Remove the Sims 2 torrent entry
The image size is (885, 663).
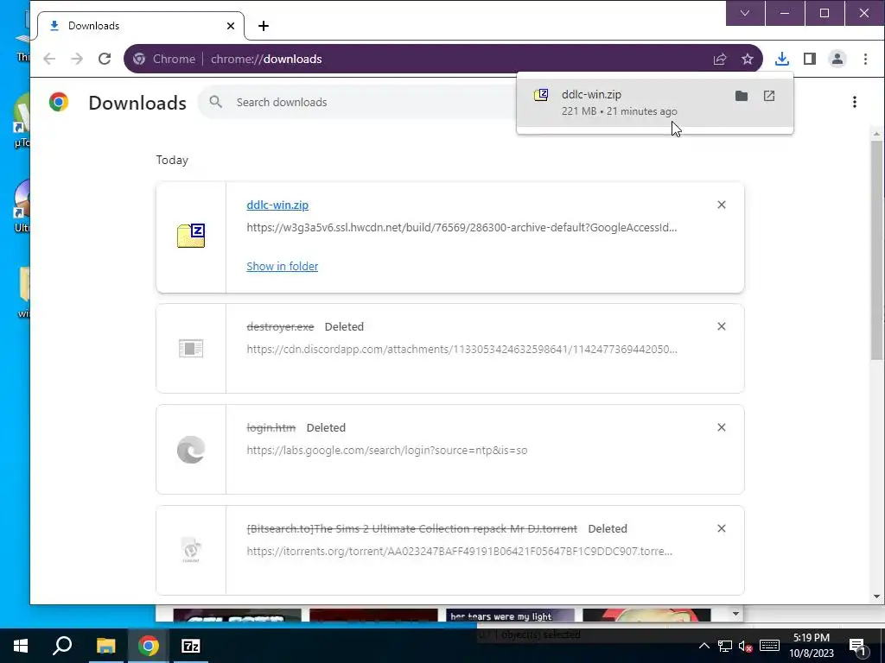tap(722, 528)
